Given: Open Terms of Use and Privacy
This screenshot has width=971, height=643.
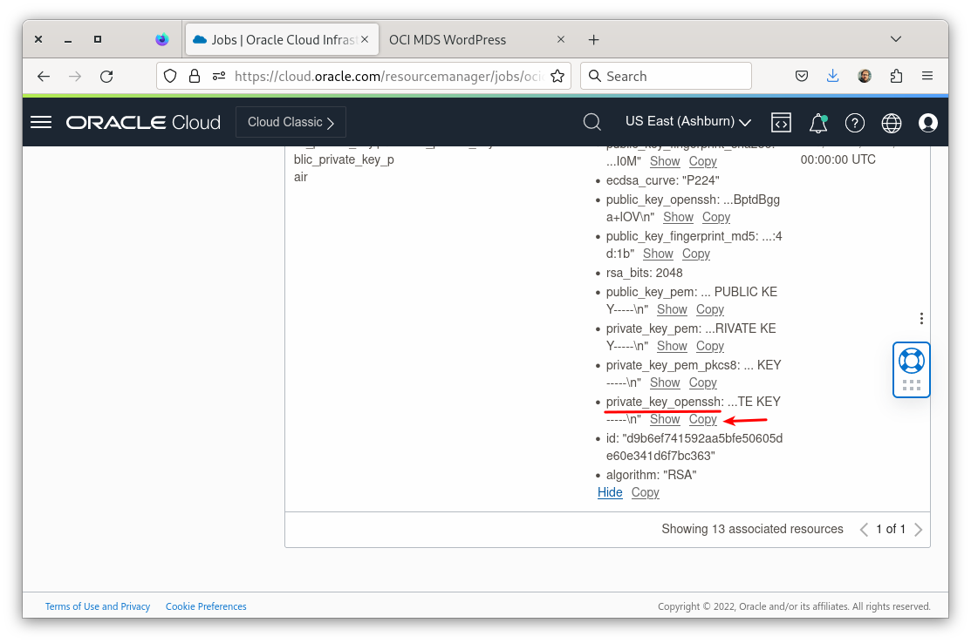Looking at the screenshot, I should (97, 606).
